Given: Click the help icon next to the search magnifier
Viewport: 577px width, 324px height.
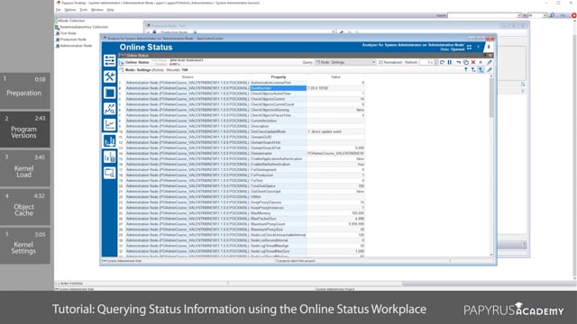Looking at the screenshot, I should coord(563,15).
